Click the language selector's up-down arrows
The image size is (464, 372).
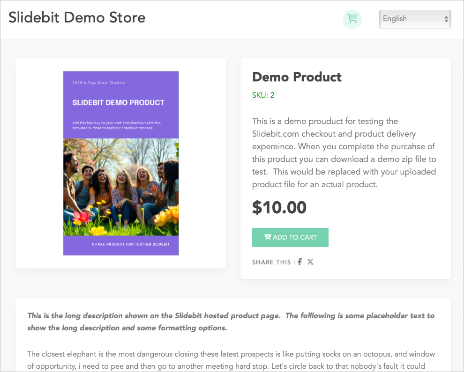pyautogui.click(x=446, y=19)
